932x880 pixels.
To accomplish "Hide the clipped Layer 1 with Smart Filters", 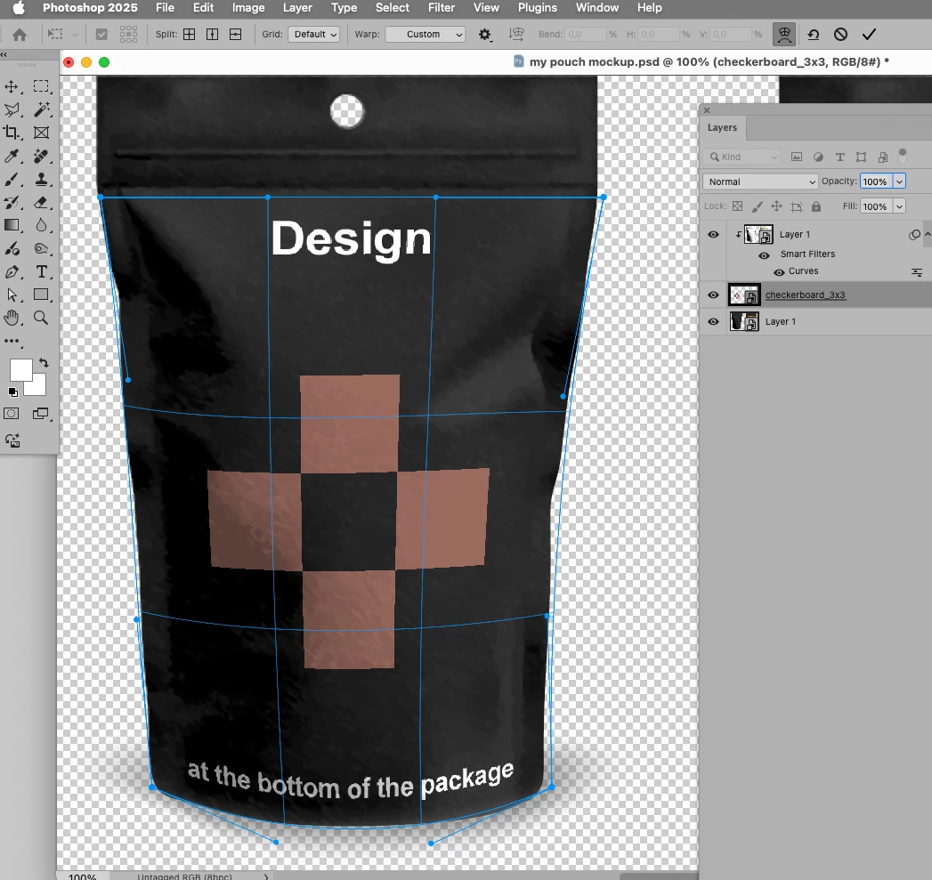I will 713,235.
